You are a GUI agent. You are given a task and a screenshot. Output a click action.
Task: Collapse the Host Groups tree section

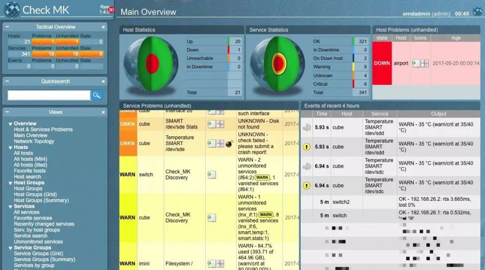(x=10, y=183)
